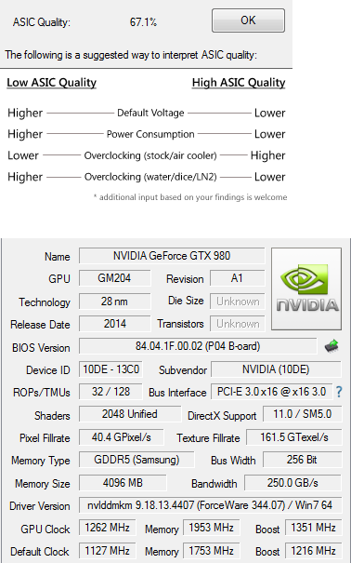Click the ASIC Quality value 67.1%
This screenshot has width=351, height=563.
point(143,22)
